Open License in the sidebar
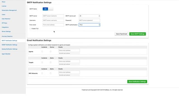 click(4, 6)
